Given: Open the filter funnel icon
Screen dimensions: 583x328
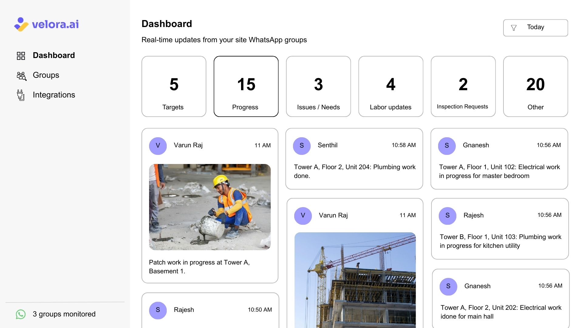Looking at the screenshot, I should coord(513,27).
